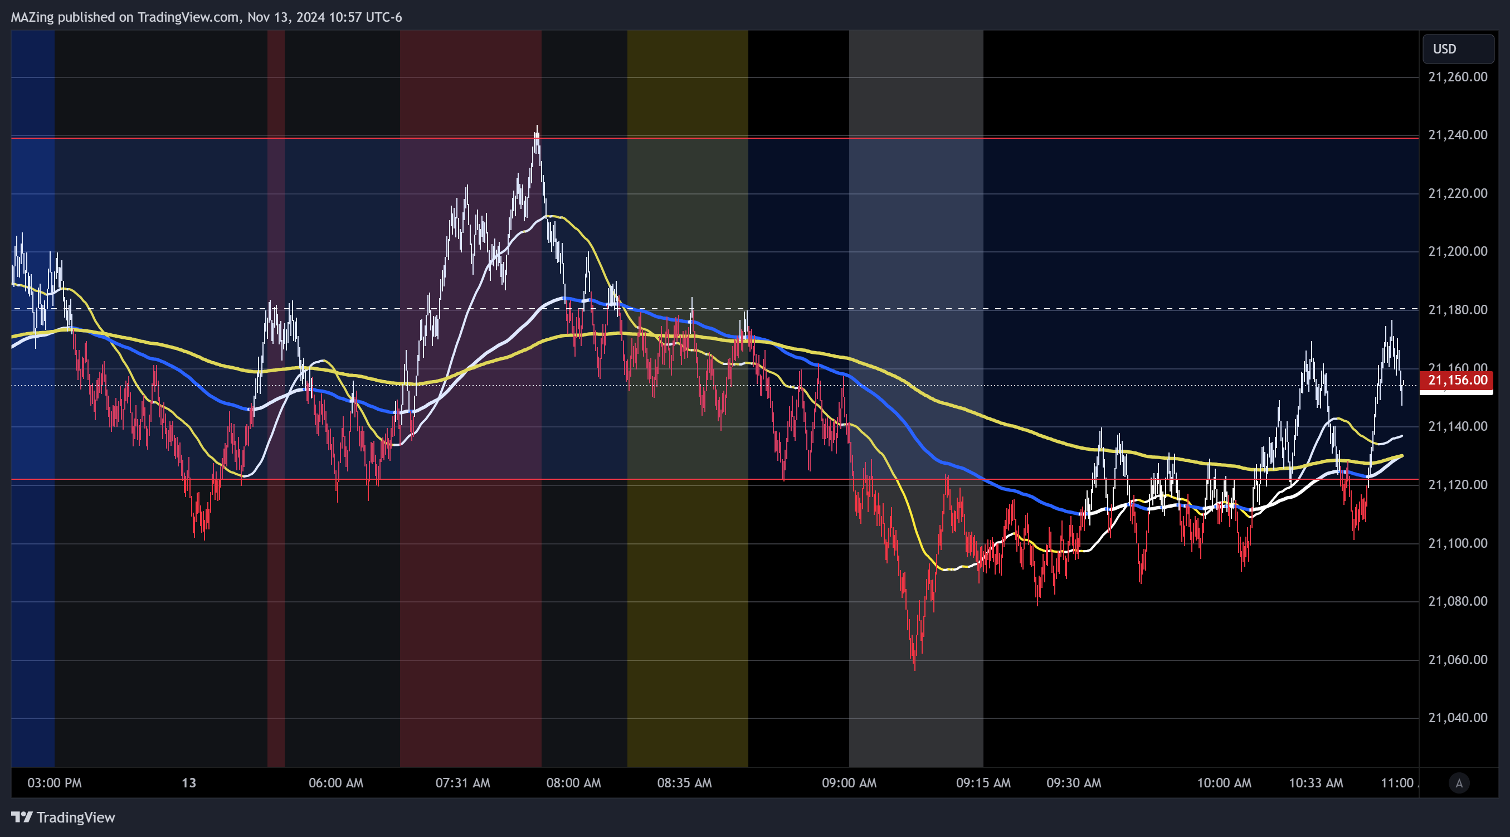Click the 10:33 AM time axis label
Viewport: 1510px width, 837px height.
point(1316,783)
